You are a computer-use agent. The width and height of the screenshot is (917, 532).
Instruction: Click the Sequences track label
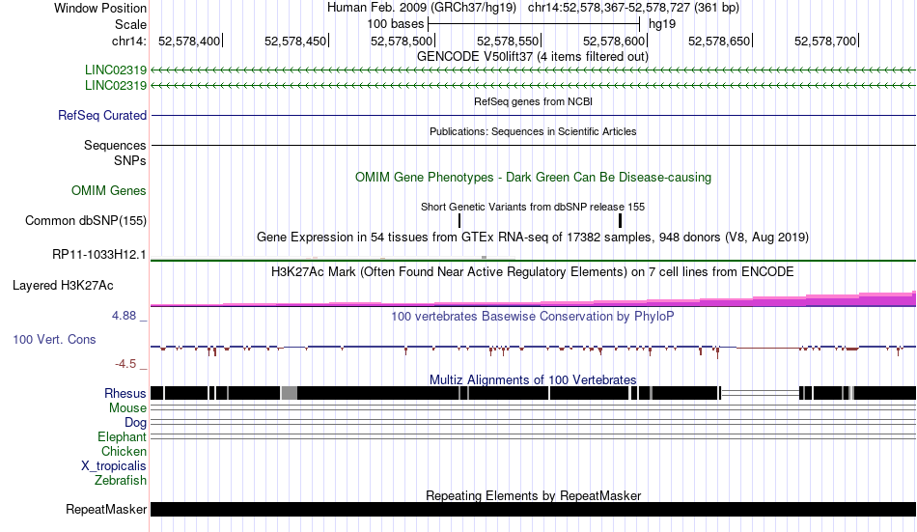click(115, 145)
